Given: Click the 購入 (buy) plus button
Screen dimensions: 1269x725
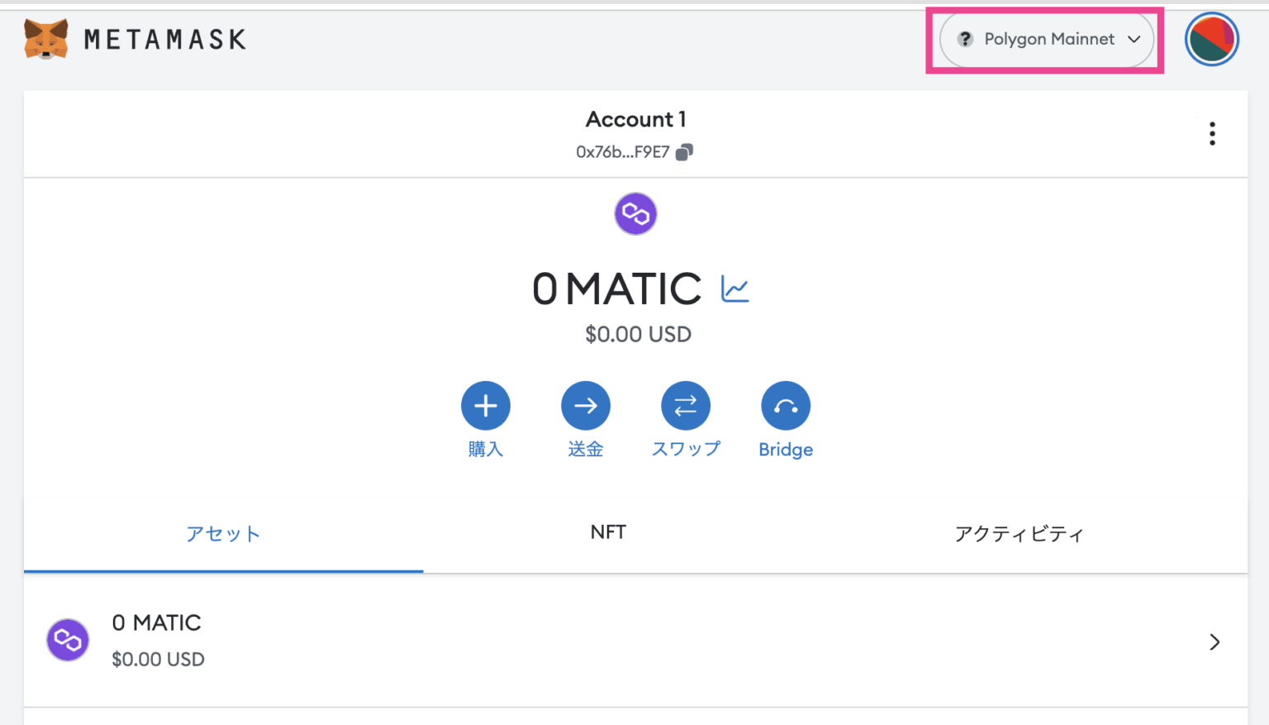Looking at the screenshot, I should (486, 406).
